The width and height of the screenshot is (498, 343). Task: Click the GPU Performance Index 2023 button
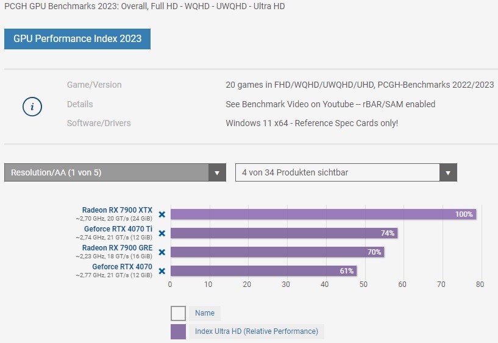click(77, 39)
